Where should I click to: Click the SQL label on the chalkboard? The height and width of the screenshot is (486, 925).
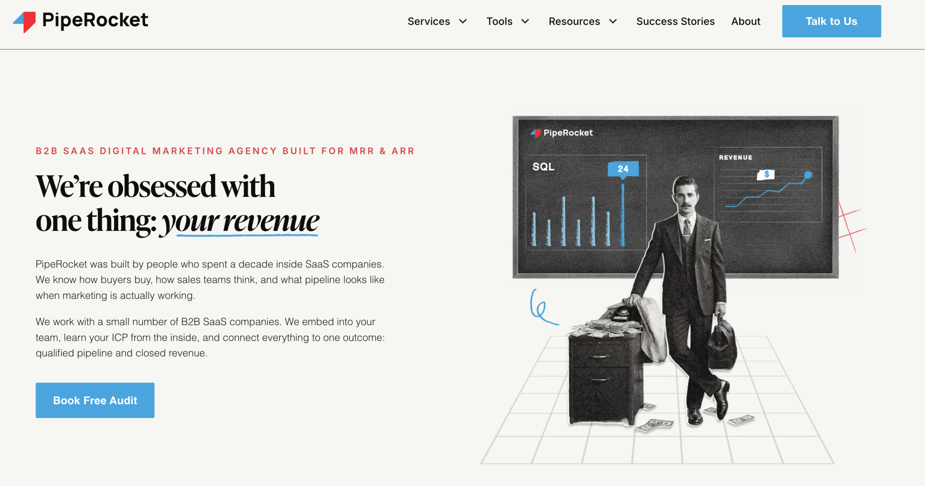[543, 167]
